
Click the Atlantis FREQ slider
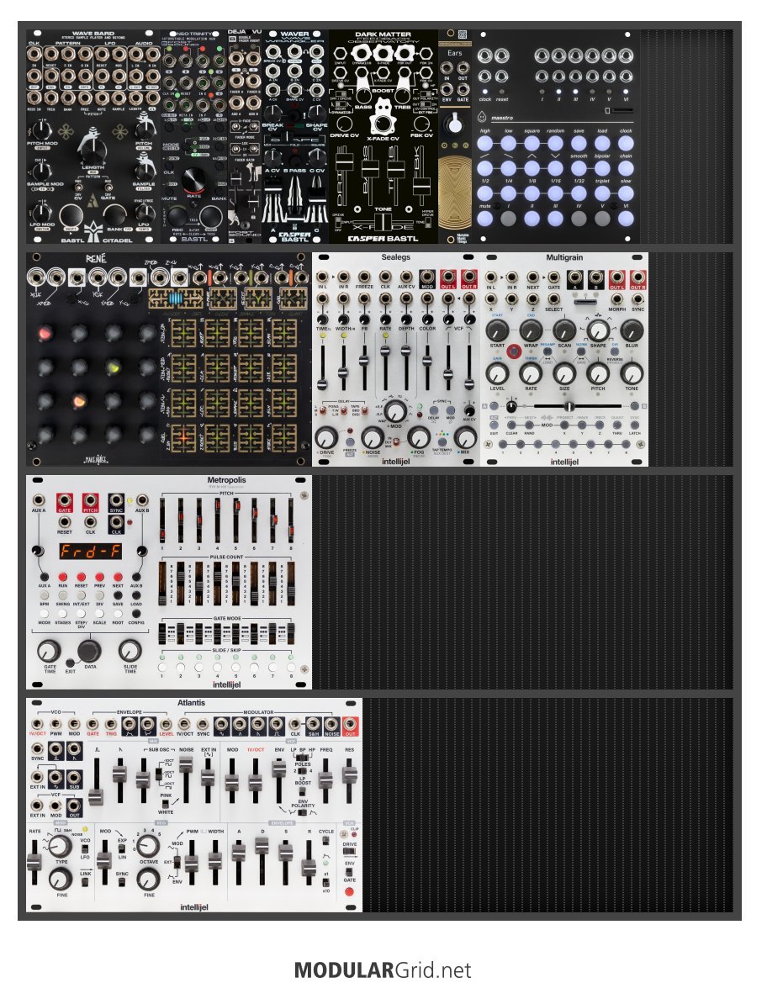click(325, 780)
